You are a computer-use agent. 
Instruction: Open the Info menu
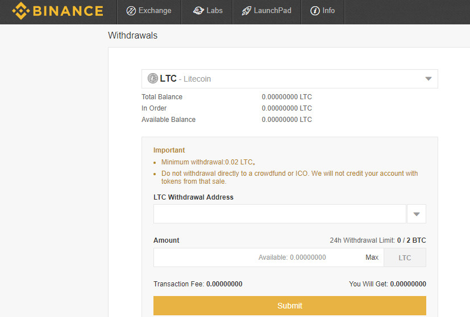(323, 11)
